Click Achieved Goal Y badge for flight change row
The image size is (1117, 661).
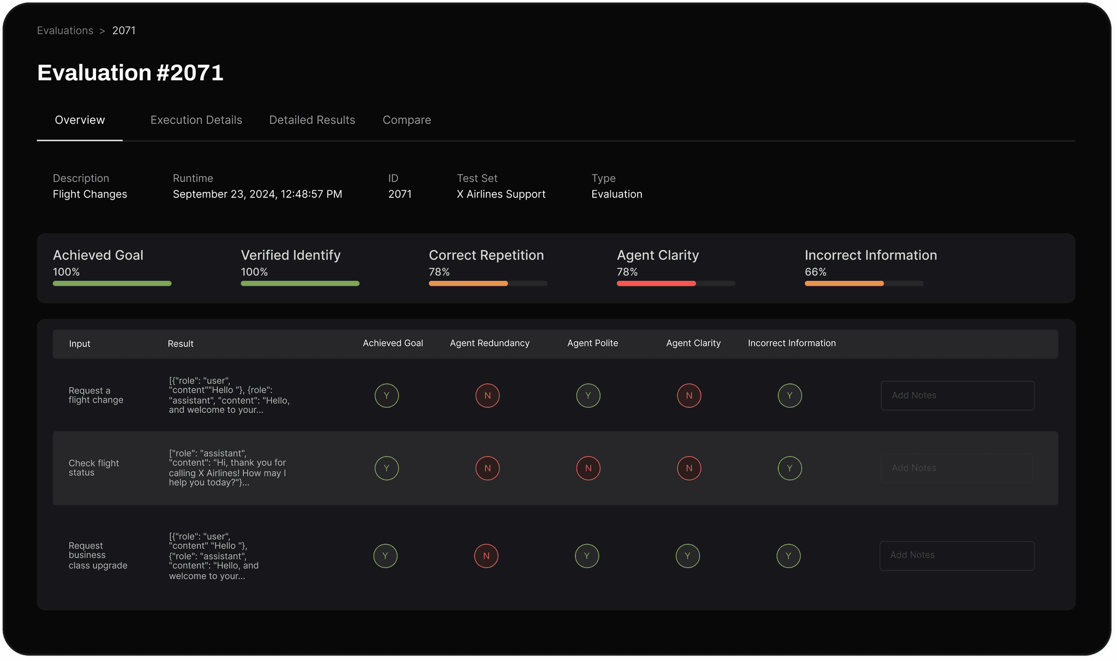pos(386,395)
